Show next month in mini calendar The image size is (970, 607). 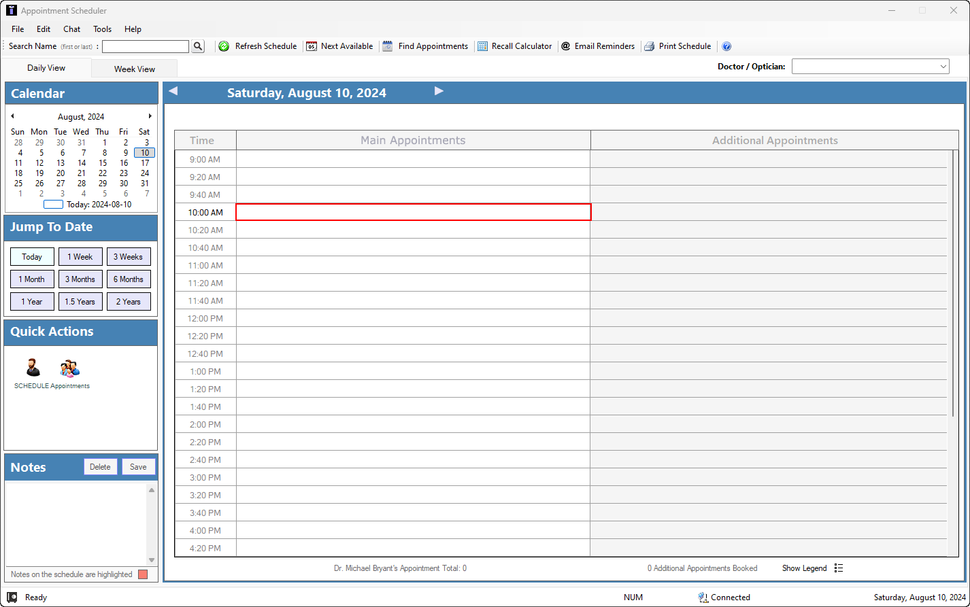click(150, 116)
